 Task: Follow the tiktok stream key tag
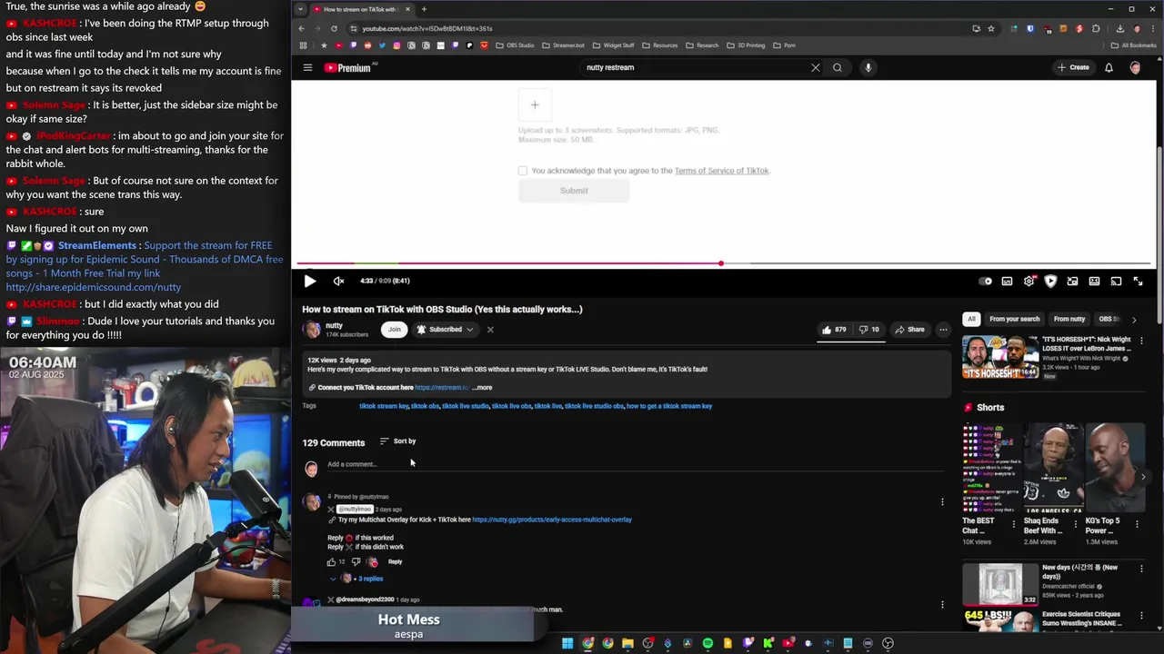[384, 406]
